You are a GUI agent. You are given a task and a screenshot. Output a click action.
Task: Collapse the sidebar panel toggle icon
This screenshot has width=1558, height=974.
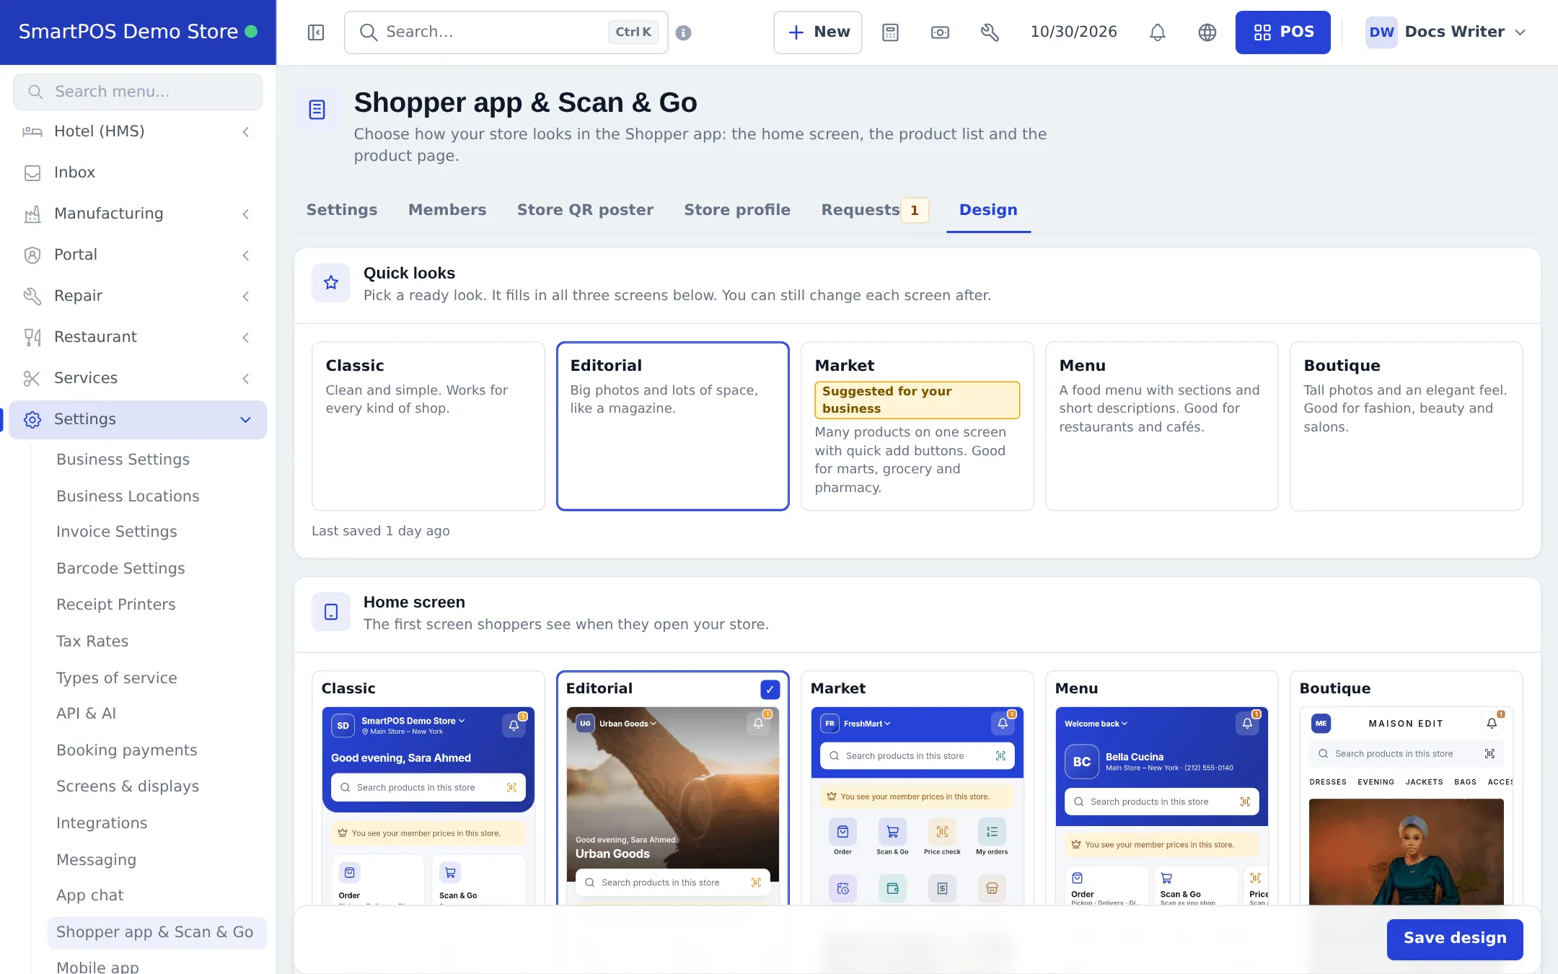(x=316, y=32)
